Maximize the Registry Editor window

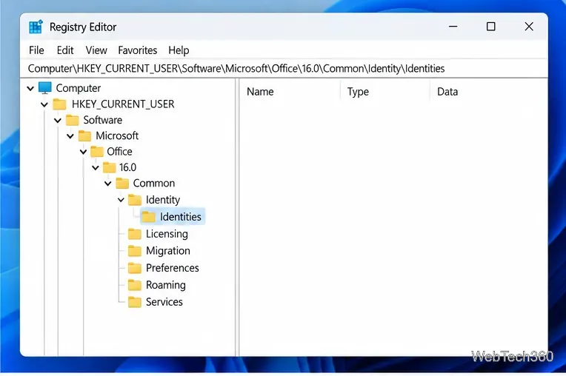click(491, 27)
